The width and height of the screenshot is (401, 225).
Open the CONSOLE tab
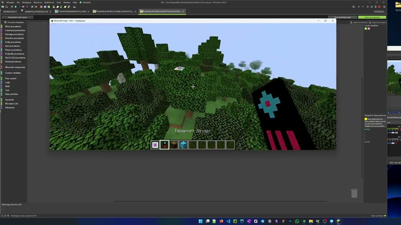[379, 12]
